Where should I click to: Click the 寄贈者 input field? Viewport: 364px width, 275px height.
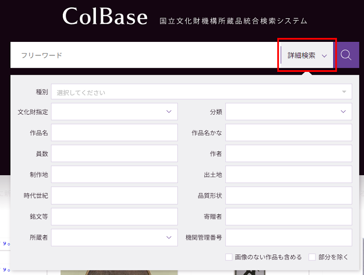pyautogui.click(x=288, y=217)
